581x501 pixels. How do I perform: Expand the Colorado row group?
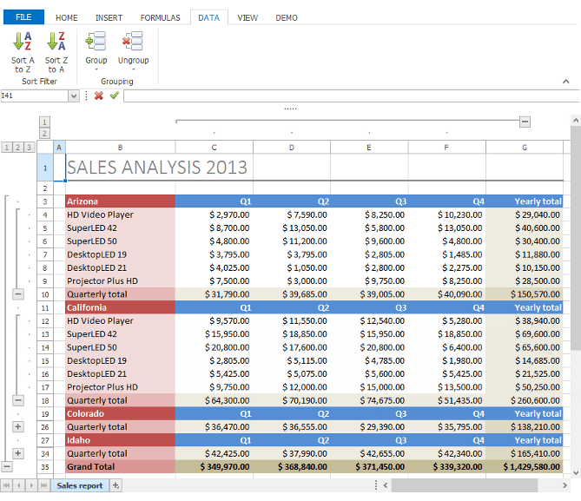point(18,426)
